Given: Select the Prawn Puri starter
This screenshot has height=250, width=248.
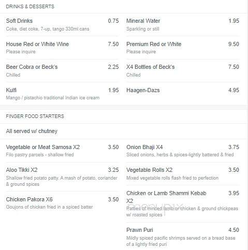Looking at the screenshot, I should (x=183, y=237).
